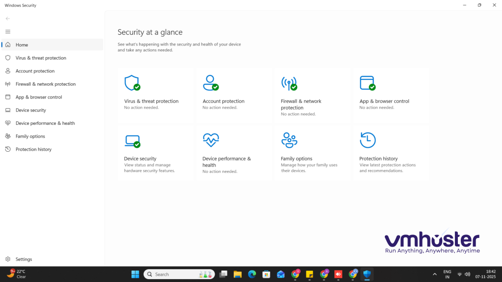Collapse the navigation pane with hamburger menu
Viewport: 502px width, 282px height.
click(8, 31)
